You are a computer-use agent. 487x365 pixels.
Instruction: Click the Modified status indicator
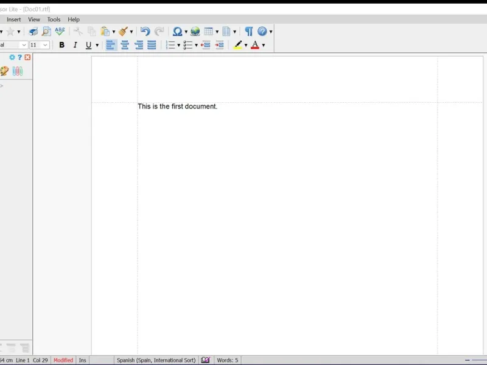[x=63, y=360]
